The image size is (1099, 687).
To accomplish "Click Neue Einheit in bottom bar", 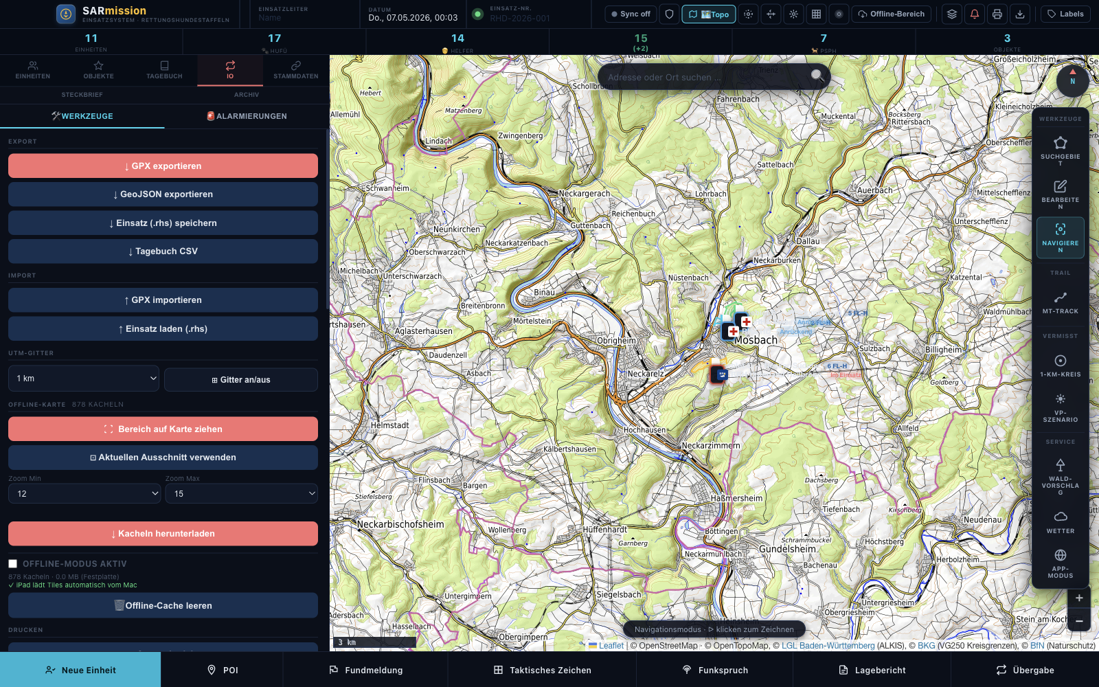I will (80, 670).
